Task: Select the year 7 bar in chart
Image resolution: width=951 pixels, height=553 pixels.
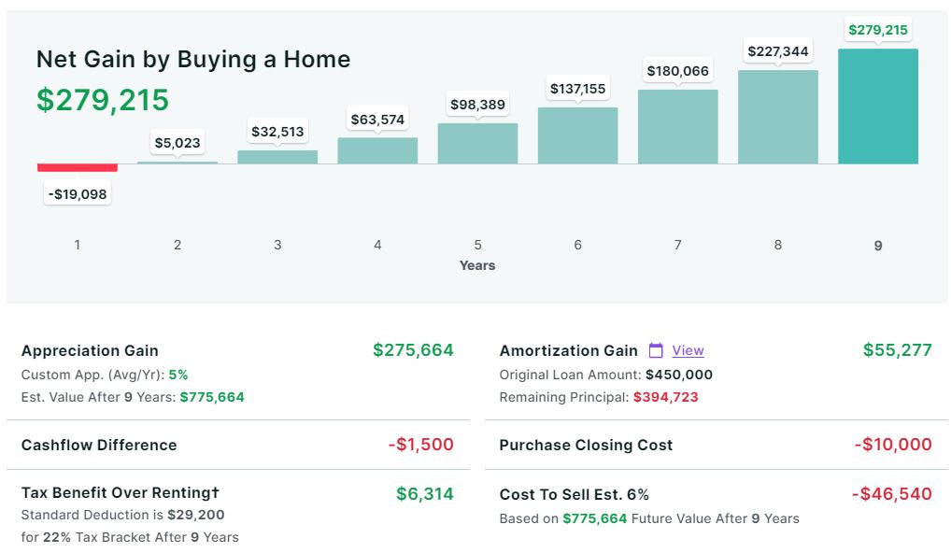Action: point(677,127)
